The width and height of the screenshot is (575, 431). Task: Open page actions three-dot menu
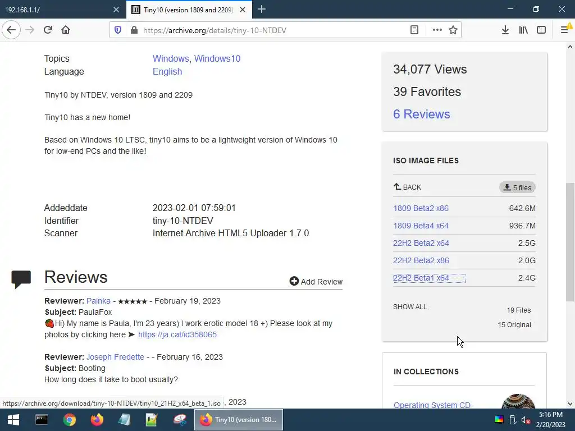click(437, 30)
